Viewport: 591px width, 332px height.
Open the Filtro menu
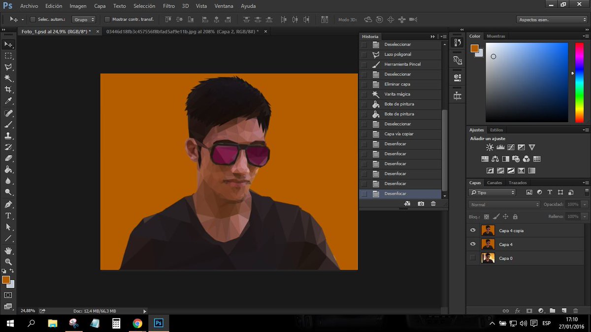pos(168,6)
